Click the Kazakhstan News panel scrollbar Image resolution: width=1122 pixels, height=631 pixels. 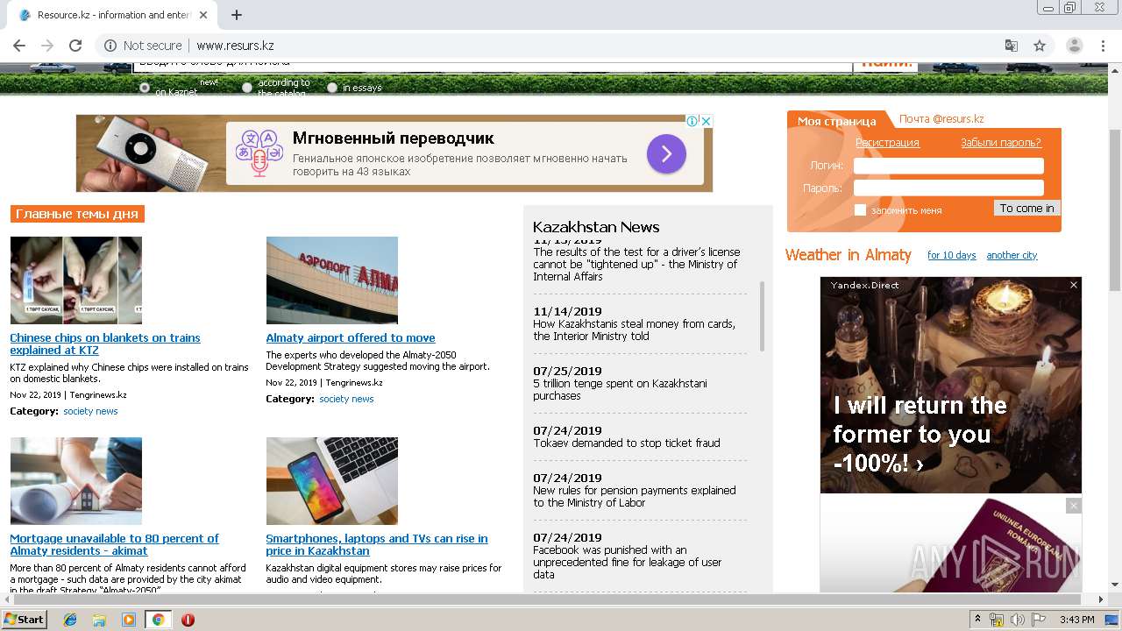coord(762,315)
